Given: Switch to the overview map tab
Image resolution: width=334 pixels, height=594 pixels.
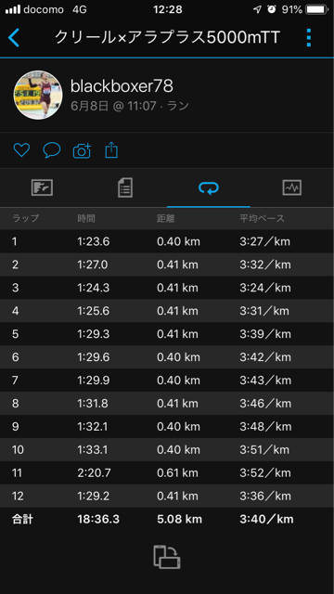Looking at the screenshot, I should point(42,187).
